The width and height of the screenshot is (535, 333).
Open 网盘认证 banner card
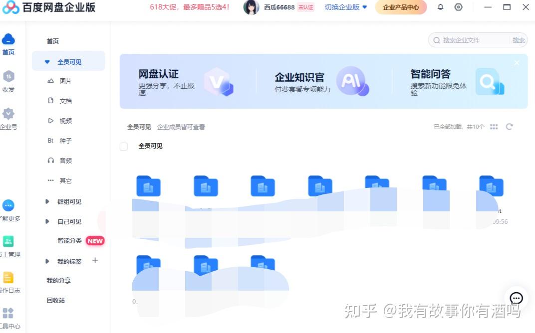pyautogui.click(x=186, y=81)
